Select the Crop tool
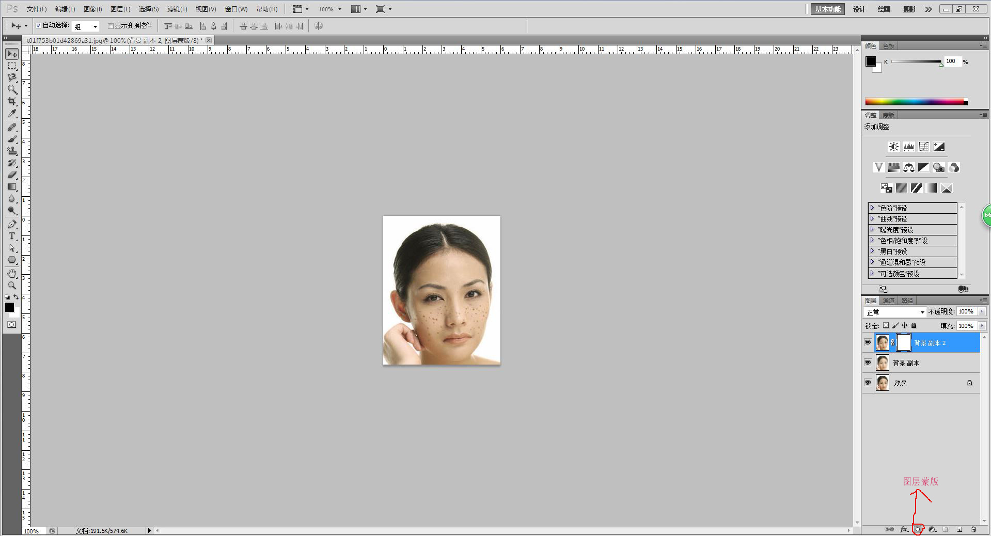 pos(11,101)
